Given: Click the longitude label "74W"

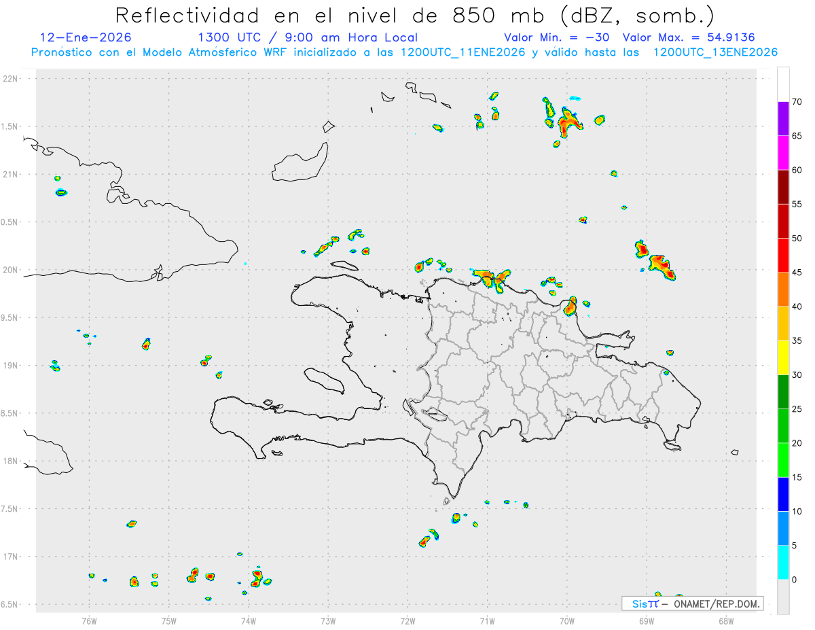Looking at the screenshot, I should (249, 620).
